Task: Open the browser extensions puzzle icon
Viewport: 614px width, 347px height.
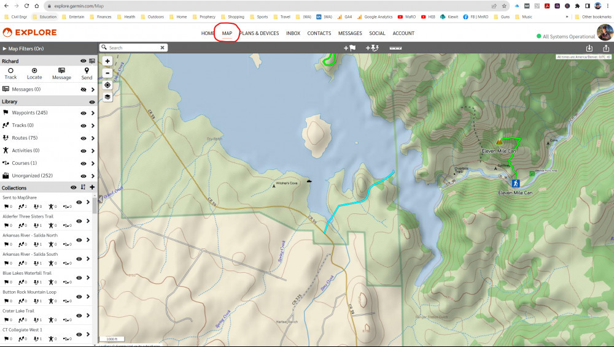Action: [577, 6]
